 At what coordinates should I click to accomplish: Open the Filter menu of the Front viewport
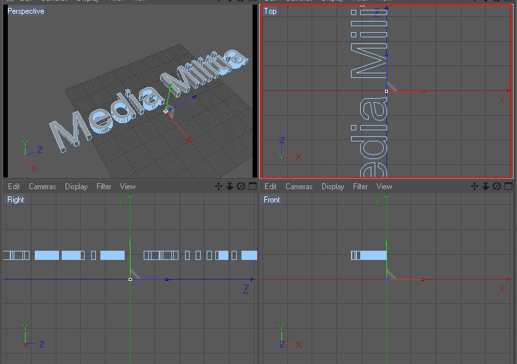click(x=360, y=187)
